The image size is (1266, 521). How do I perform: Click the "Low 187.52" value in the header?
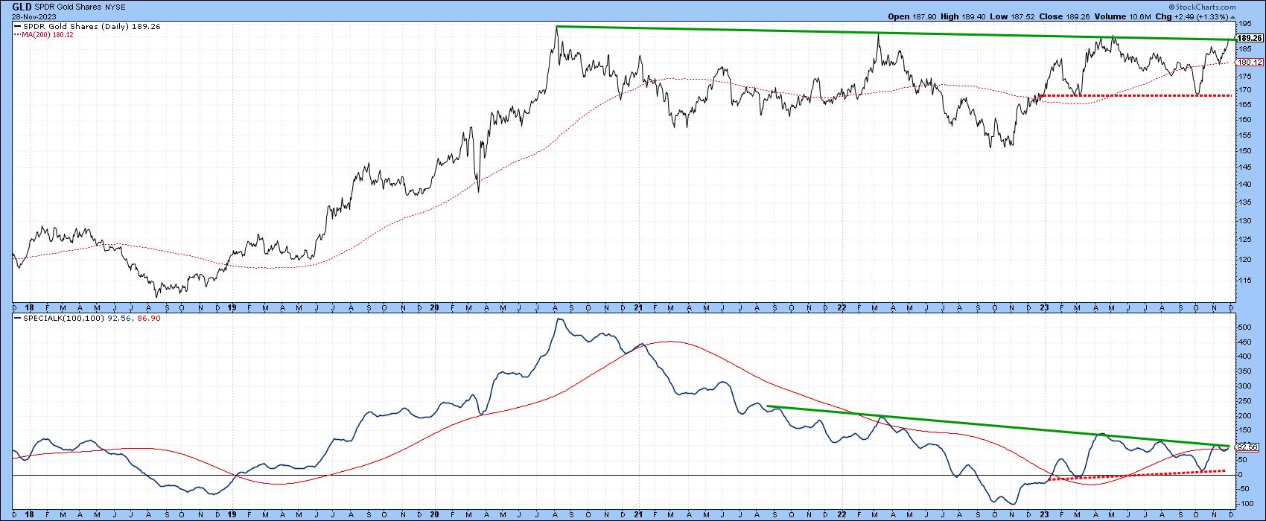[1011, 17]
